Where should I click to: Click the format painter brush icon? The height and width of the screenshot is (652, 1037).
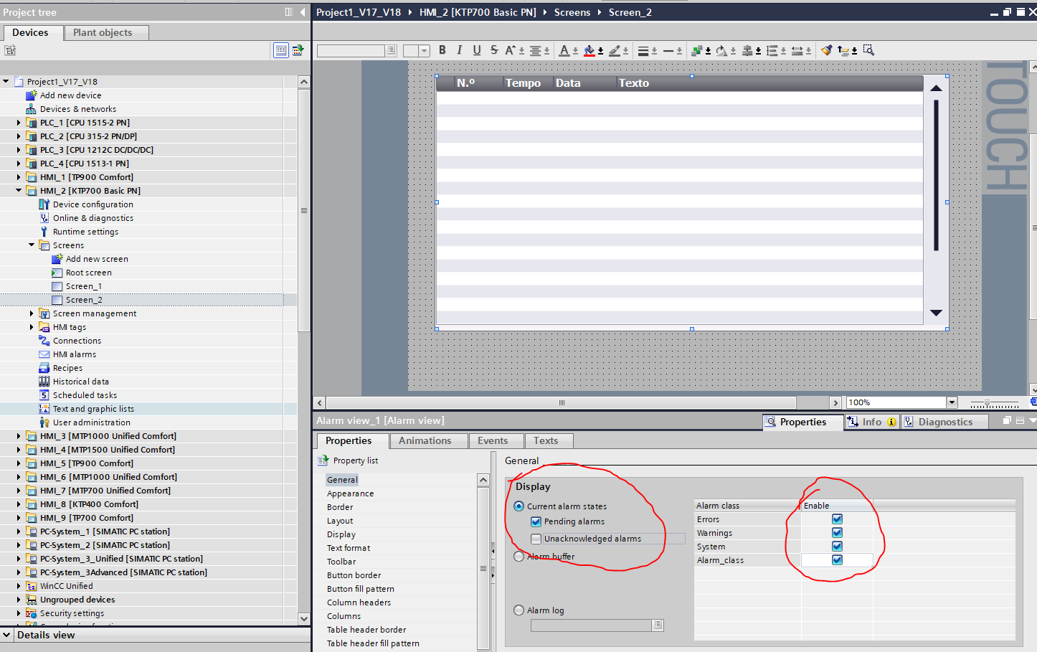[x=827, y=50]
